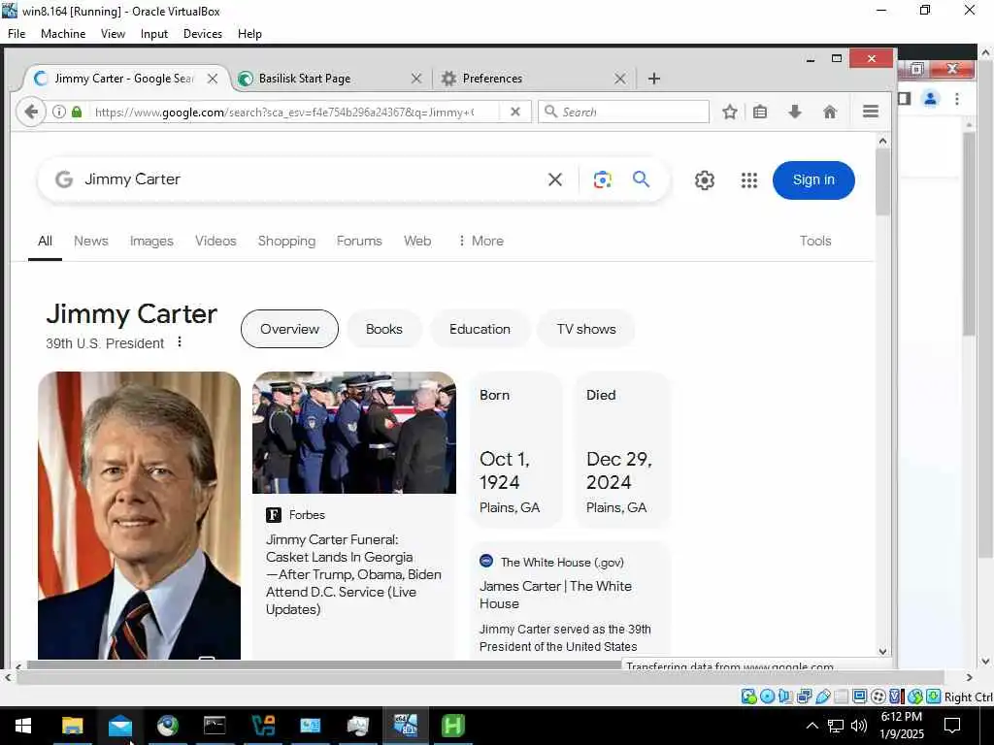Click the Jimmy Carter portrait photo

click(140, 515)
